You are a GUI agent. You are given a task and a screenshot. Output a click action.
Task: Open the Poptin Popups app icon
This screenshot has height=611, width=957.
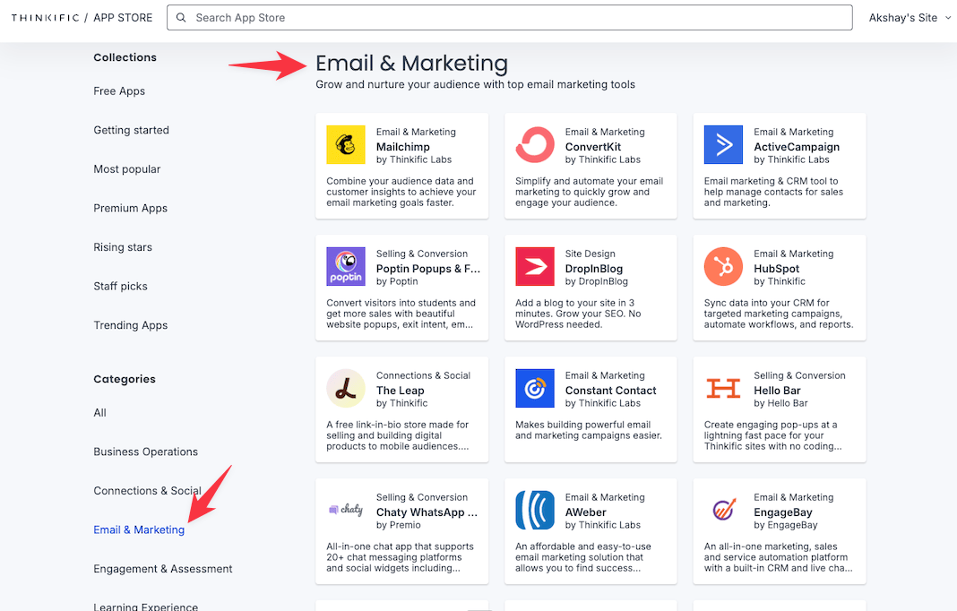click(x=346, y=266)
